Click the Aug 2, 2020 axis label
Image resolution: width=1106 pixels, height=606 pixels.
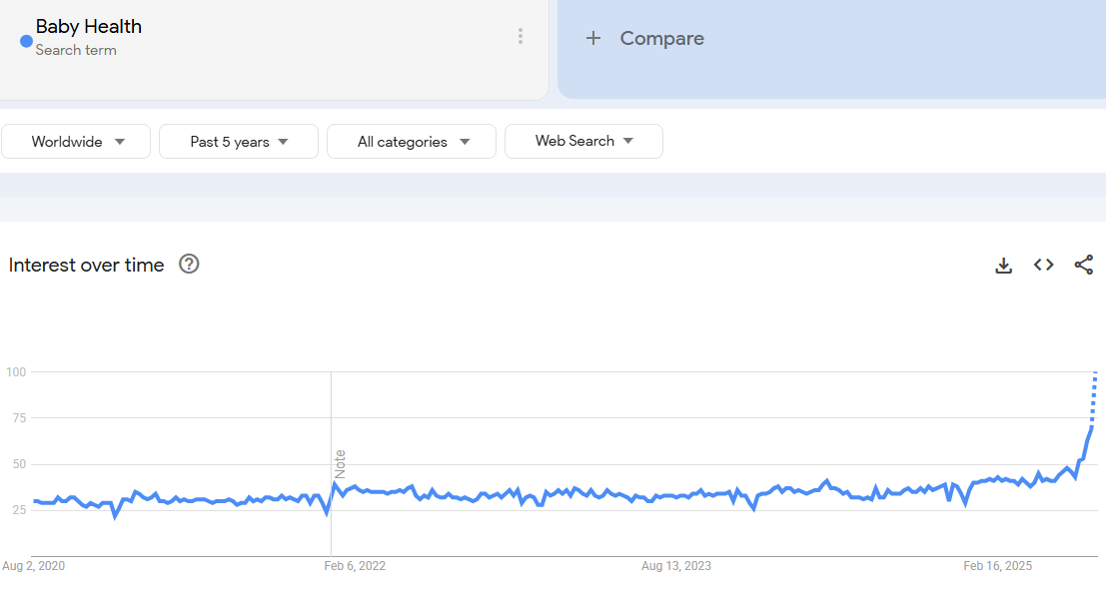click(33, 566)
